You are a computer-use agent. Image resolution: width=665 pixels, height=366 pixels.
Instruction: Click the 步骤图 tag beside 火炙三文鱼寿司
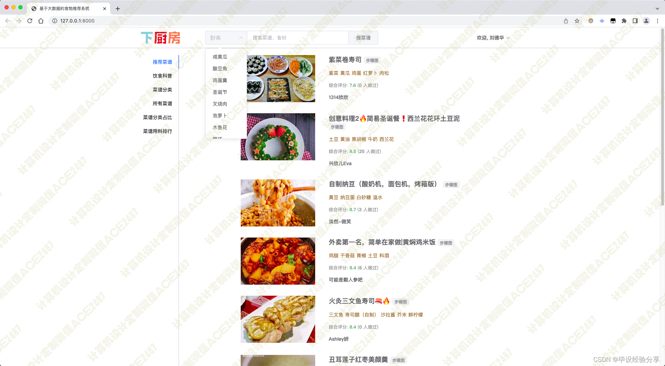pos(401,302)
